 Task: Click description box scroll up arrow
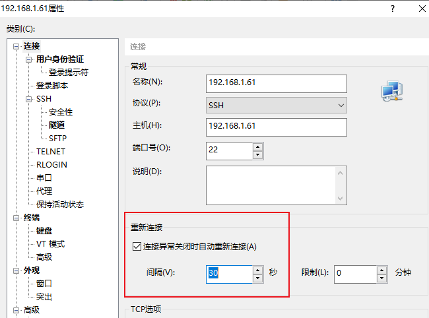[341, 173]
